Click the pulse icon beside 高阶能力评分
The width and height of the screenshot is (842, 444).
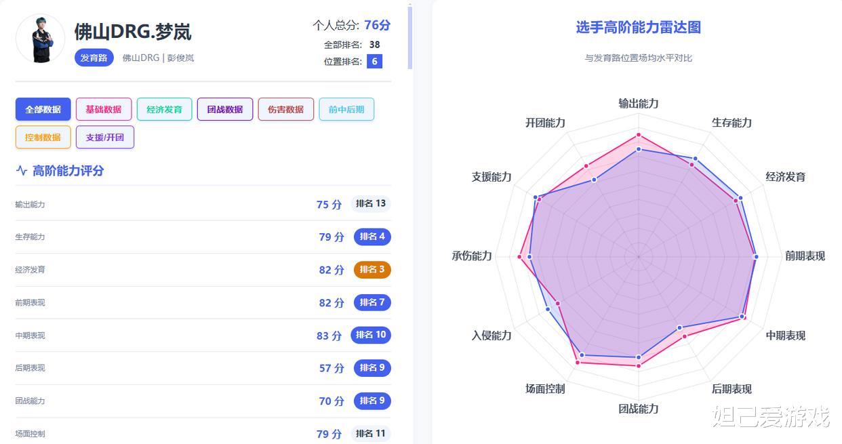[x=22, y=171]
